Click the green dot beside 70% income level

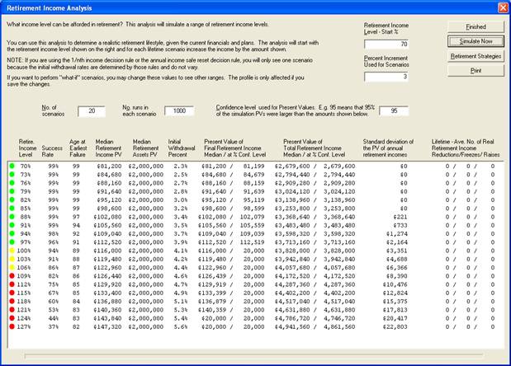point(10,166)
